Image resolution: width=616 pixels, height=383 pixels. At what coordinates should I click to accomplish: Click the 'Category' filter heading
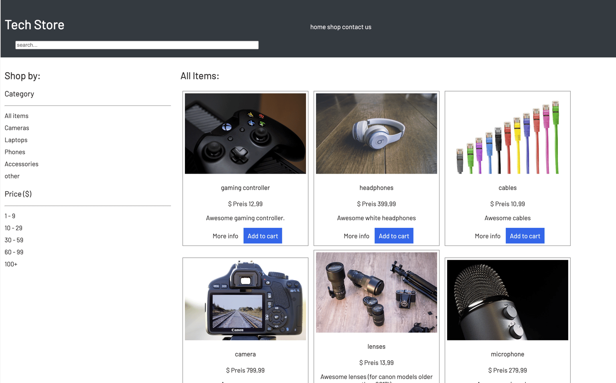[19, 94]
